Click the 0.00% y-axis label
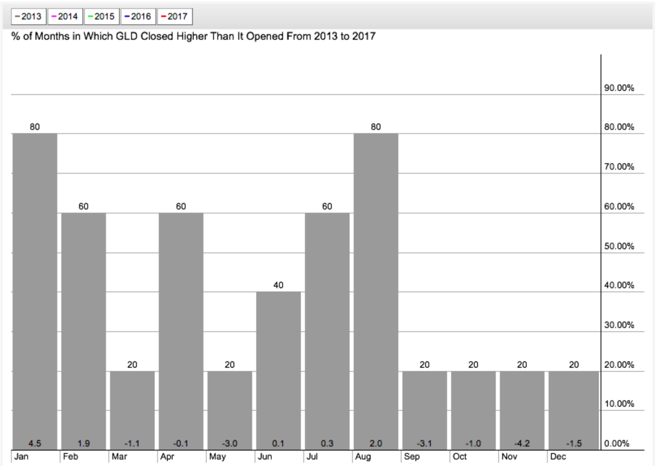657x466 pixels. pos(617,444)
